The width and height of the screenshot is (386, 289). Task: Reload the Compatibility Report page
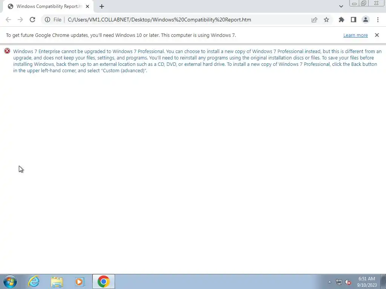click(x=32, y=20)
